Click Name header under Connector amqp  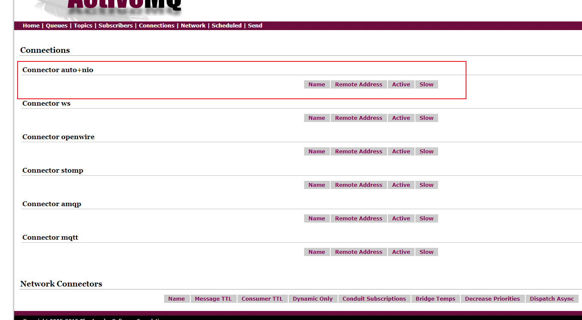(317, 219)
